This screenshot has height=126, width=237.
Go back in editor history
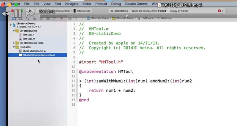tap(76, 18)
